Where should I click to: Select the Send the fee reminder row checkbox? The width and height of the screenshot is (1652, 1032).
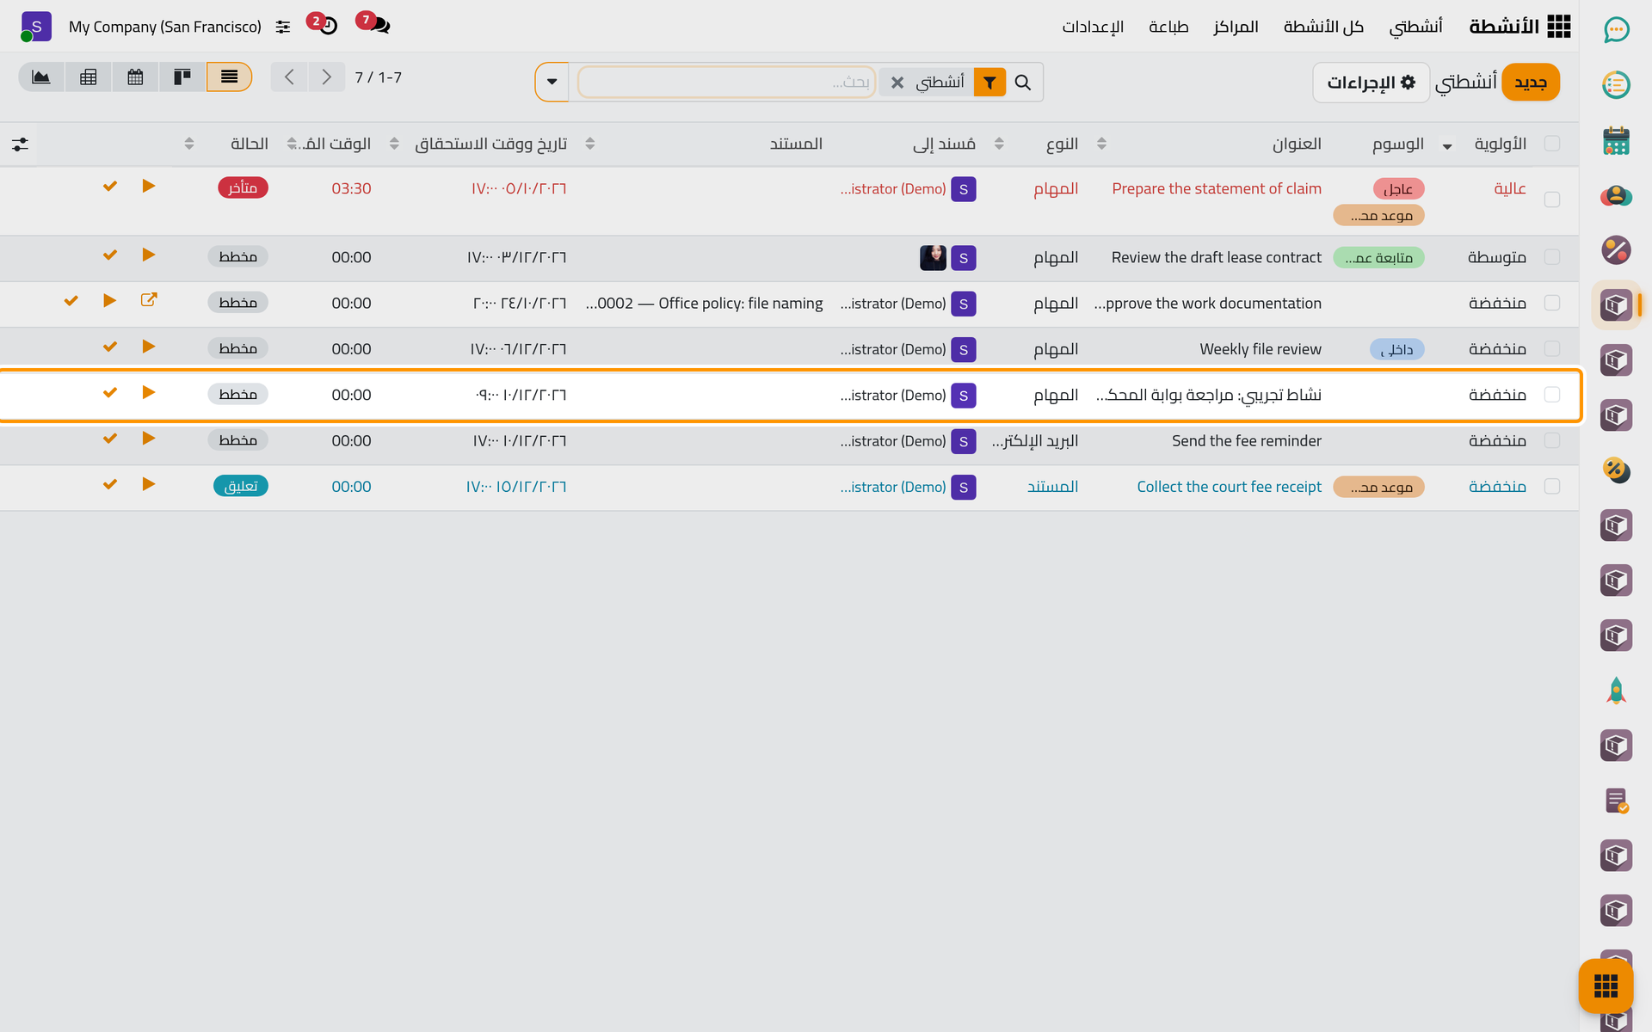click(x=1552, y=440)
